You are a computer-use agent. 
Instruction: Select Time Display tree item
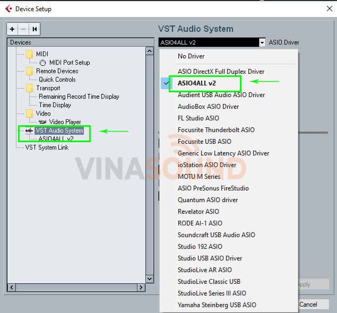[x=55, y=105]
